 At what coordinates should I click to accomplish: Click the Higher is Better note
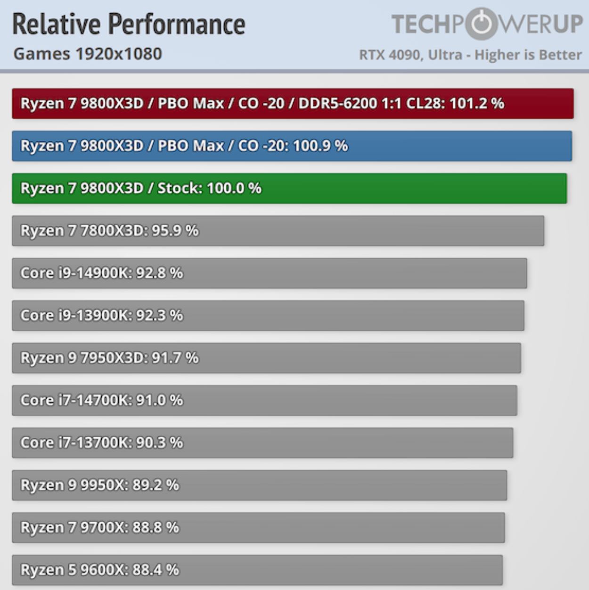tap(528, 55)
